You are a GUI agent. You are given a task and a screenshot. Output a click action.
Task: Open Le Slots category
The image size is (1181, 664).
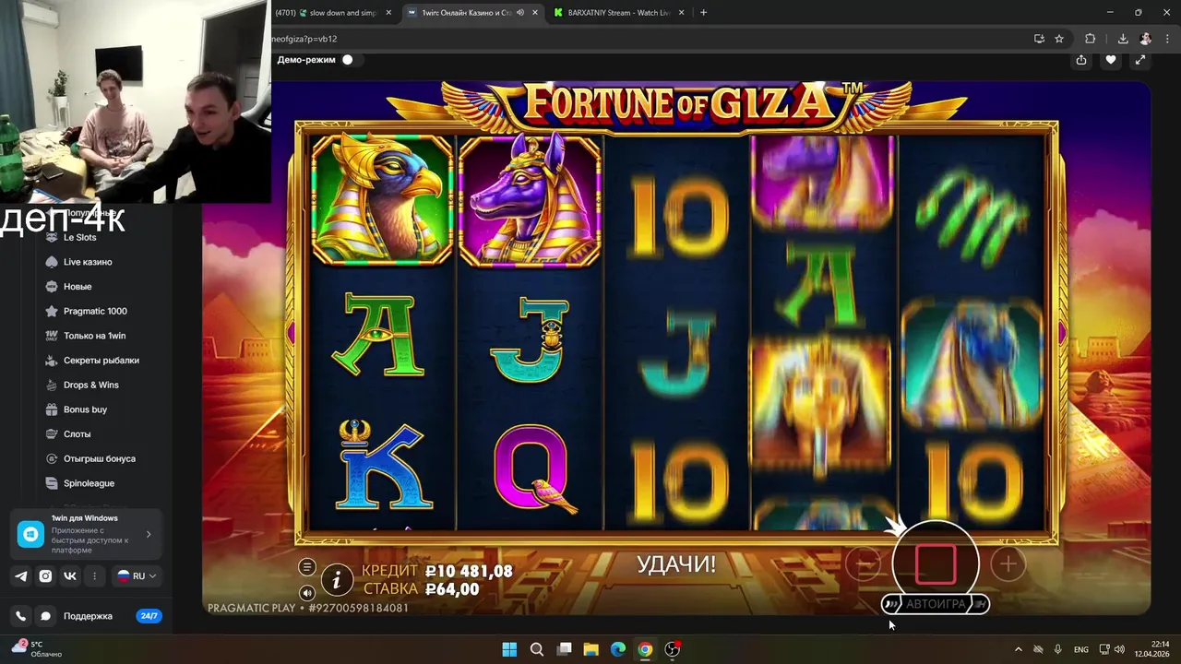coord(79,237)
